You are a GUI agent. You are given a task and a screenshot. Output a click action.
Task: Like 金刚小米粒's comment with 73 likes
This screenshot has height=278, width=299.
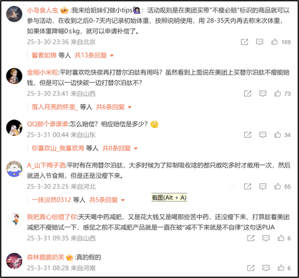coord(277,93)
